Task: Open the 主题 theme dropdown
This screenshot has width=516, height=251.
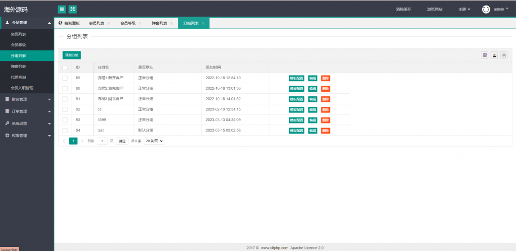Action: [464, 9]
